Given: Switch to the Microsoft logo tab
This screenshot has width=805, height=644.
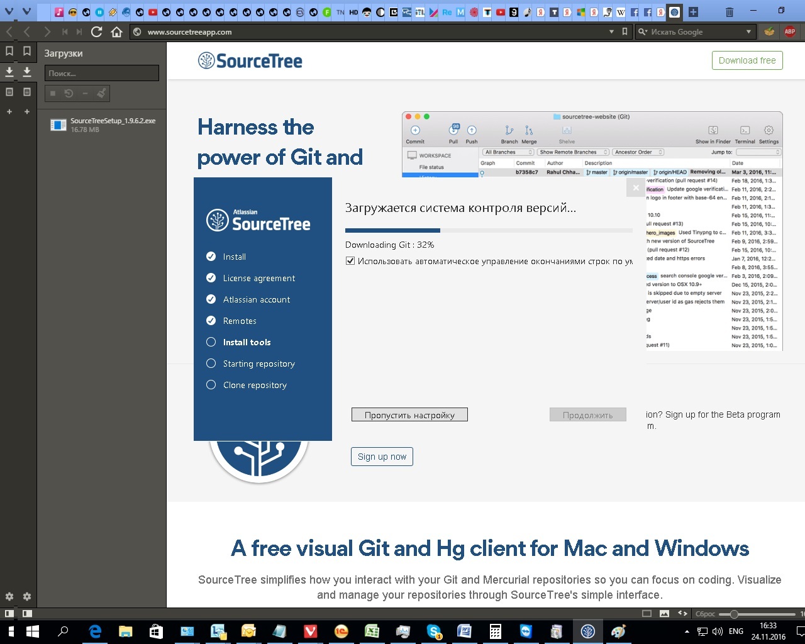Looking at the screenshot, I should pyautogui.click(x=580, y=12).
